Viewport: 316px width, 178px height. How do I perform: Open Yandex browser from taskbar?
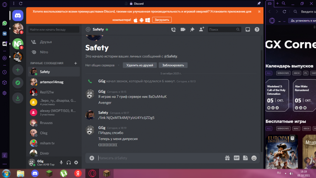[x=78, y=173]
